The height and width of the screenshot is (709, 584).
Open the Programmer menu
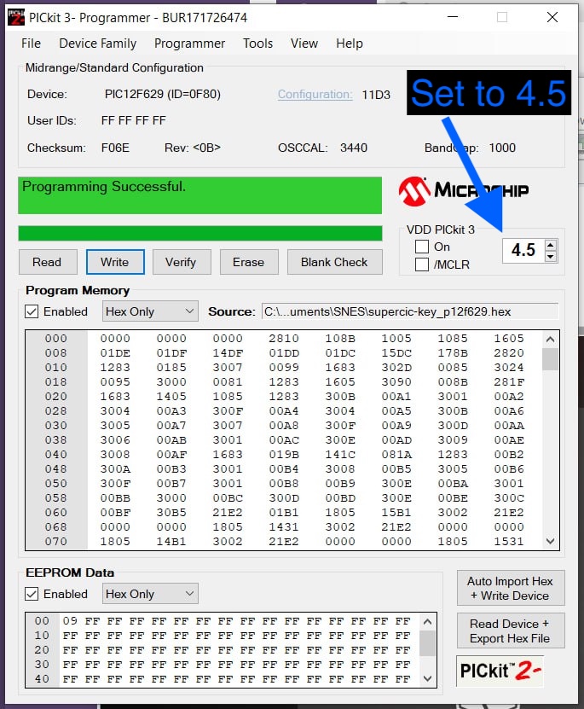click(x=190, y=44)
